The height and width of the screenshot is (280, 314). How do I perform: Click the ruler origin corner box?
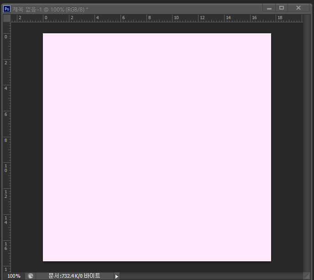click(x=7, y=18)
